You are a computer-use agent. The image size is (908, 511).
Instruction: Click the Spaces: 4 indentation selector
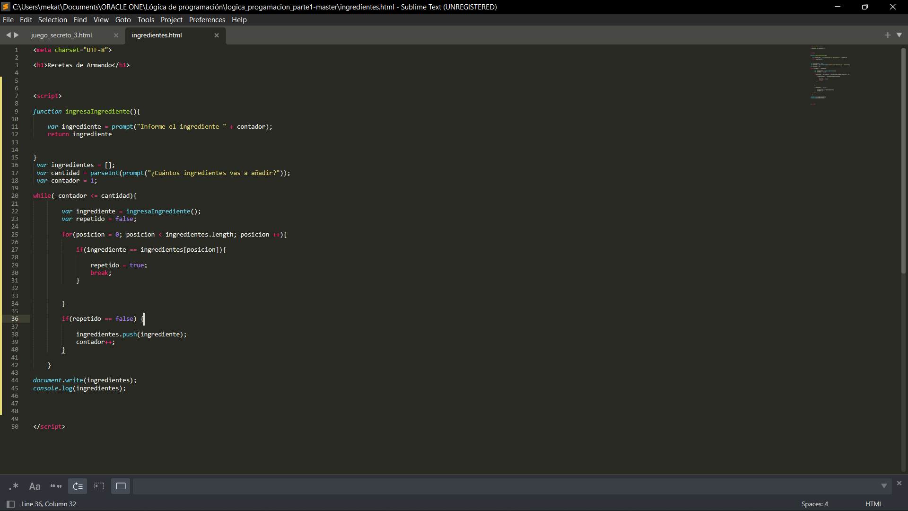coord(814,504)
